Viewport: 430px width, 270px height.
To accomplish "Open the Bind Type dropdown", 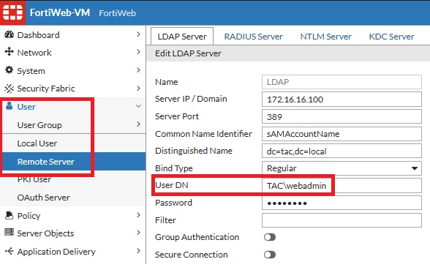I will point(342,168).
